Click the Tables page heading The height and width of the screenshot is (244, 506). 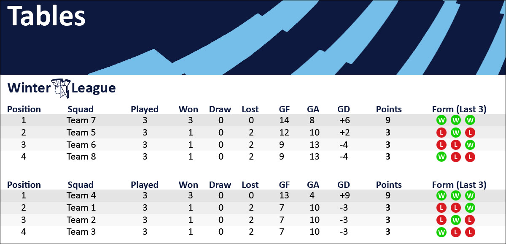click(x=47, y=17)
